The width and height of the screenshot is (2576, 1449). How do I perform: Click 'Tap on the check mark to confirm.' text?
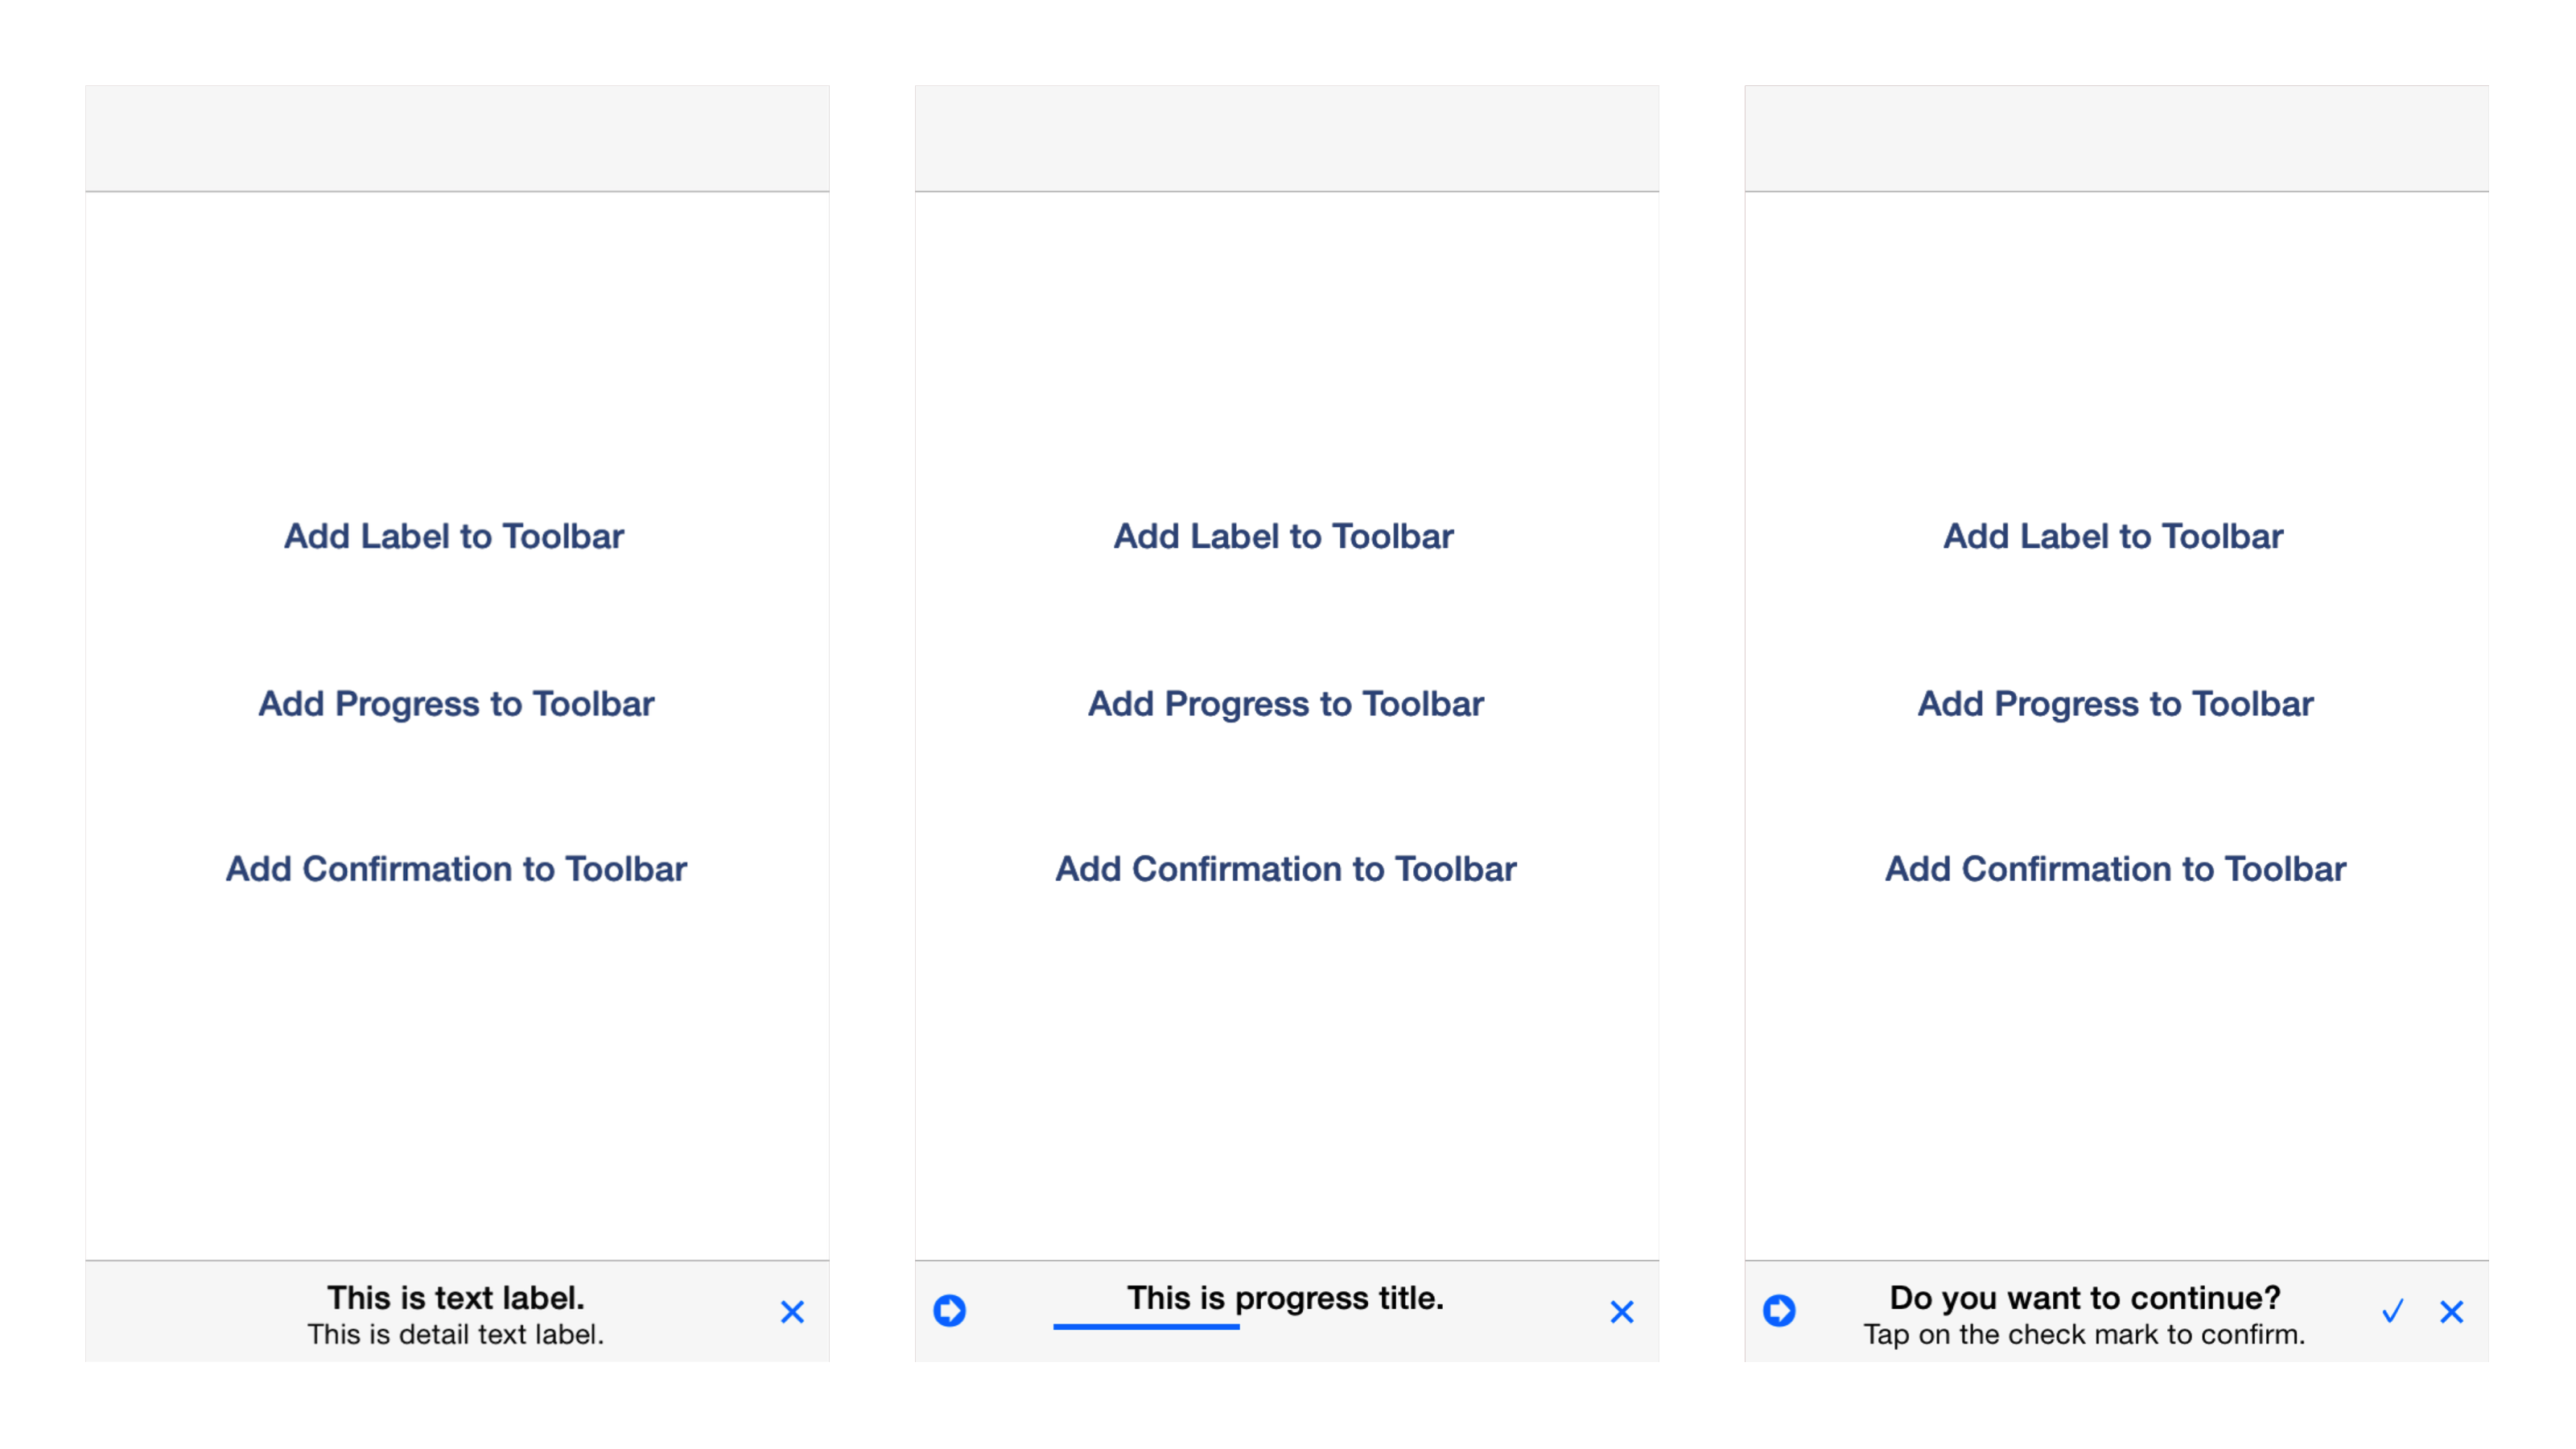pyautogui.click(x=2085, y=1335)
